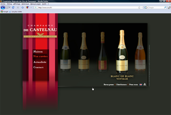Screen dimensions: 171x115
Task: Open the small dropdown next to colorful icon
Action: point(31,8)
